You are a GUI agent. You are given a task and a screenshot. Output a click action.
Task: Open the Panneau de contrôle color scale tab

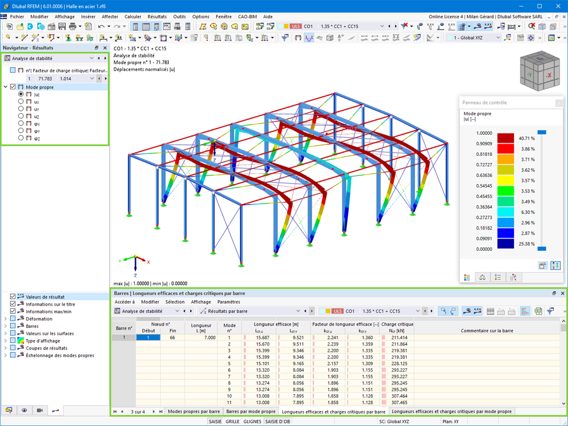[467, 277]
